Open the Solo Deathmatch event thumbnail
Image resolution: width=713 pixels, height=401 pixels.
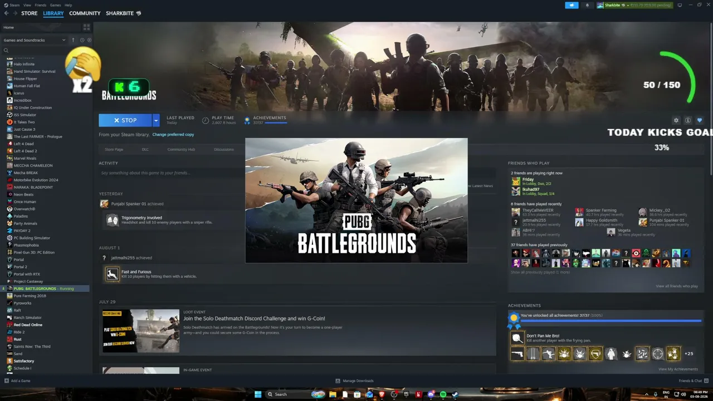click(141, 331)
